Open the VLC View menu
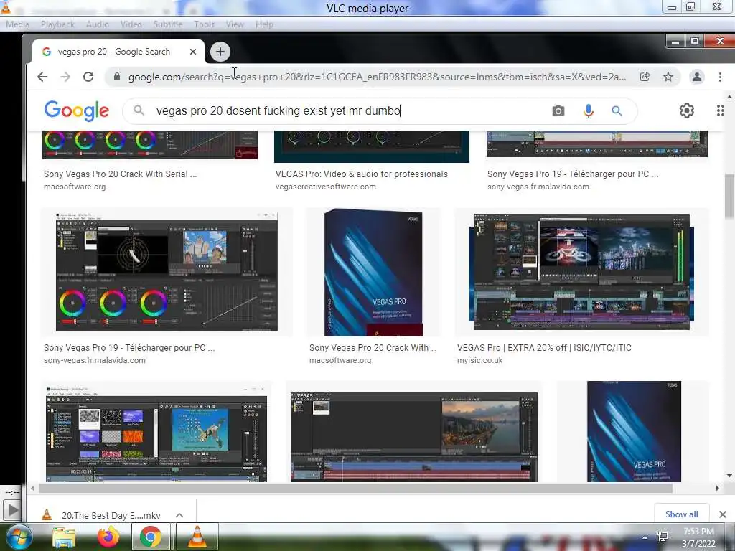 (x=235, y=24)
